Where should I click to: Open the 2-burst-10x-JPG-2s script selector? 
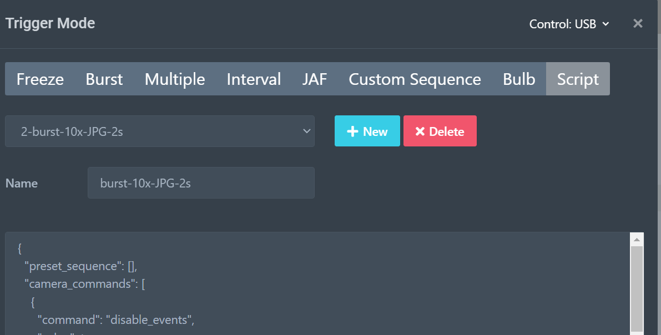[x=160, y=131]
